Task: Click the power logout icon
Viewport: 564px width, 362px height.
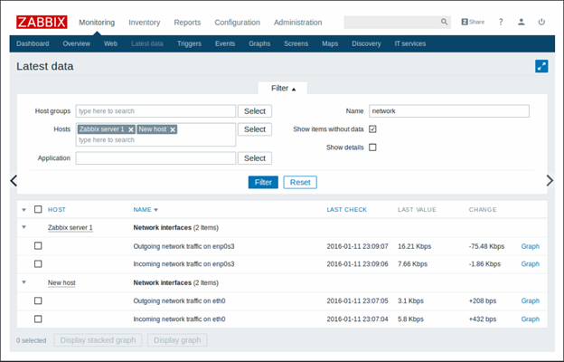Action: pos(541,22)
